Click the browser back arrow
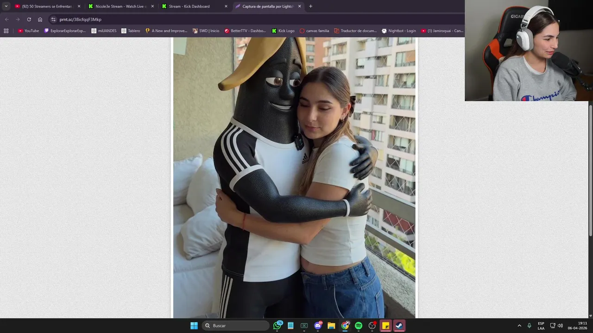593x333 pixels. point(6,19)
